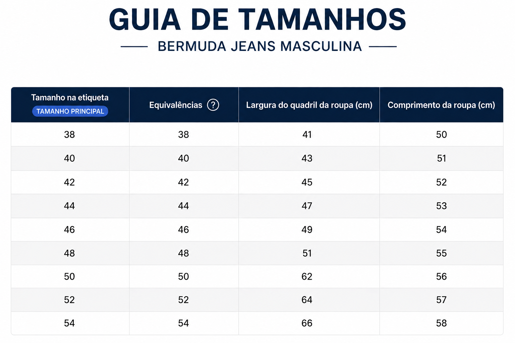Click equivalence value 44

click(x=183, y=206)
